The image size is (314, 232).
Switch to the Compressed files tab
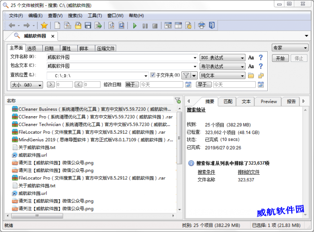105,48
